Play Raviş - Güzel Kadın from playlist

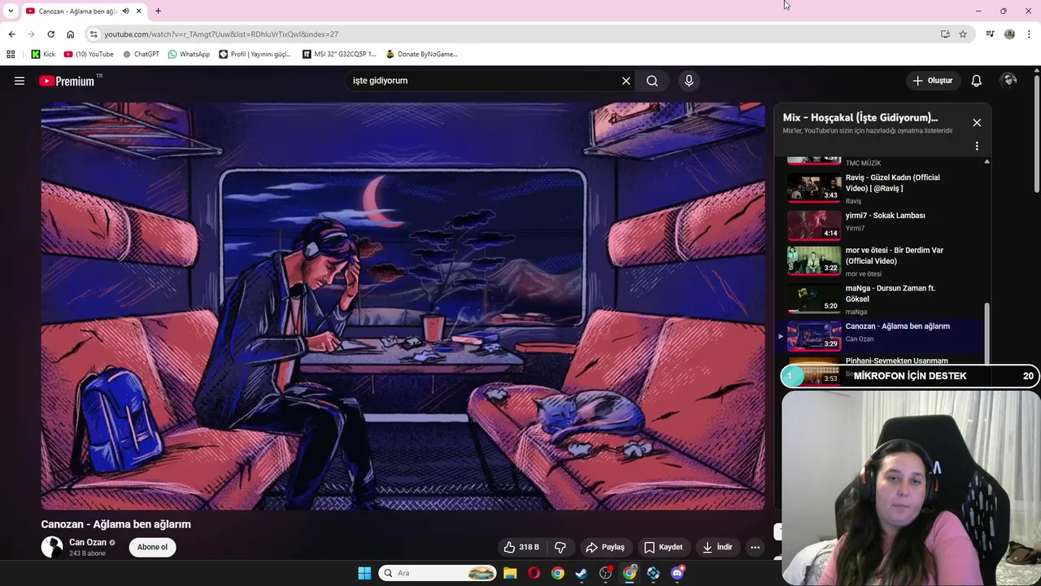coord(882,188)
